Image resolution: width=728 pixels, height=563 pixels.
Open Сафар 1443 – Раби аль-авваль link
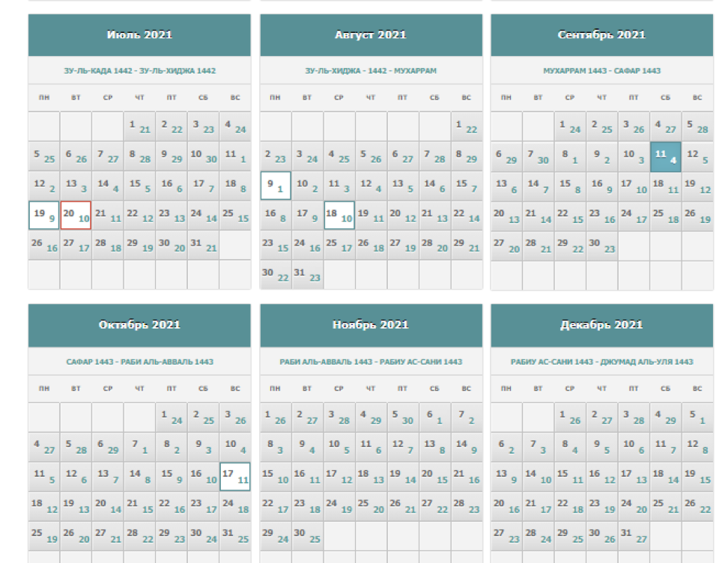click(140, 362)
